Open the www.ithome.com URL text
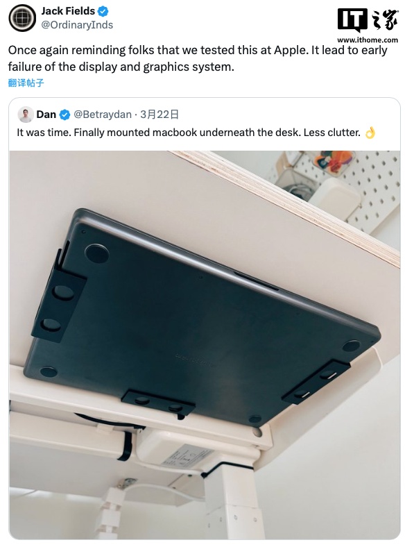 tap(368, 40)
